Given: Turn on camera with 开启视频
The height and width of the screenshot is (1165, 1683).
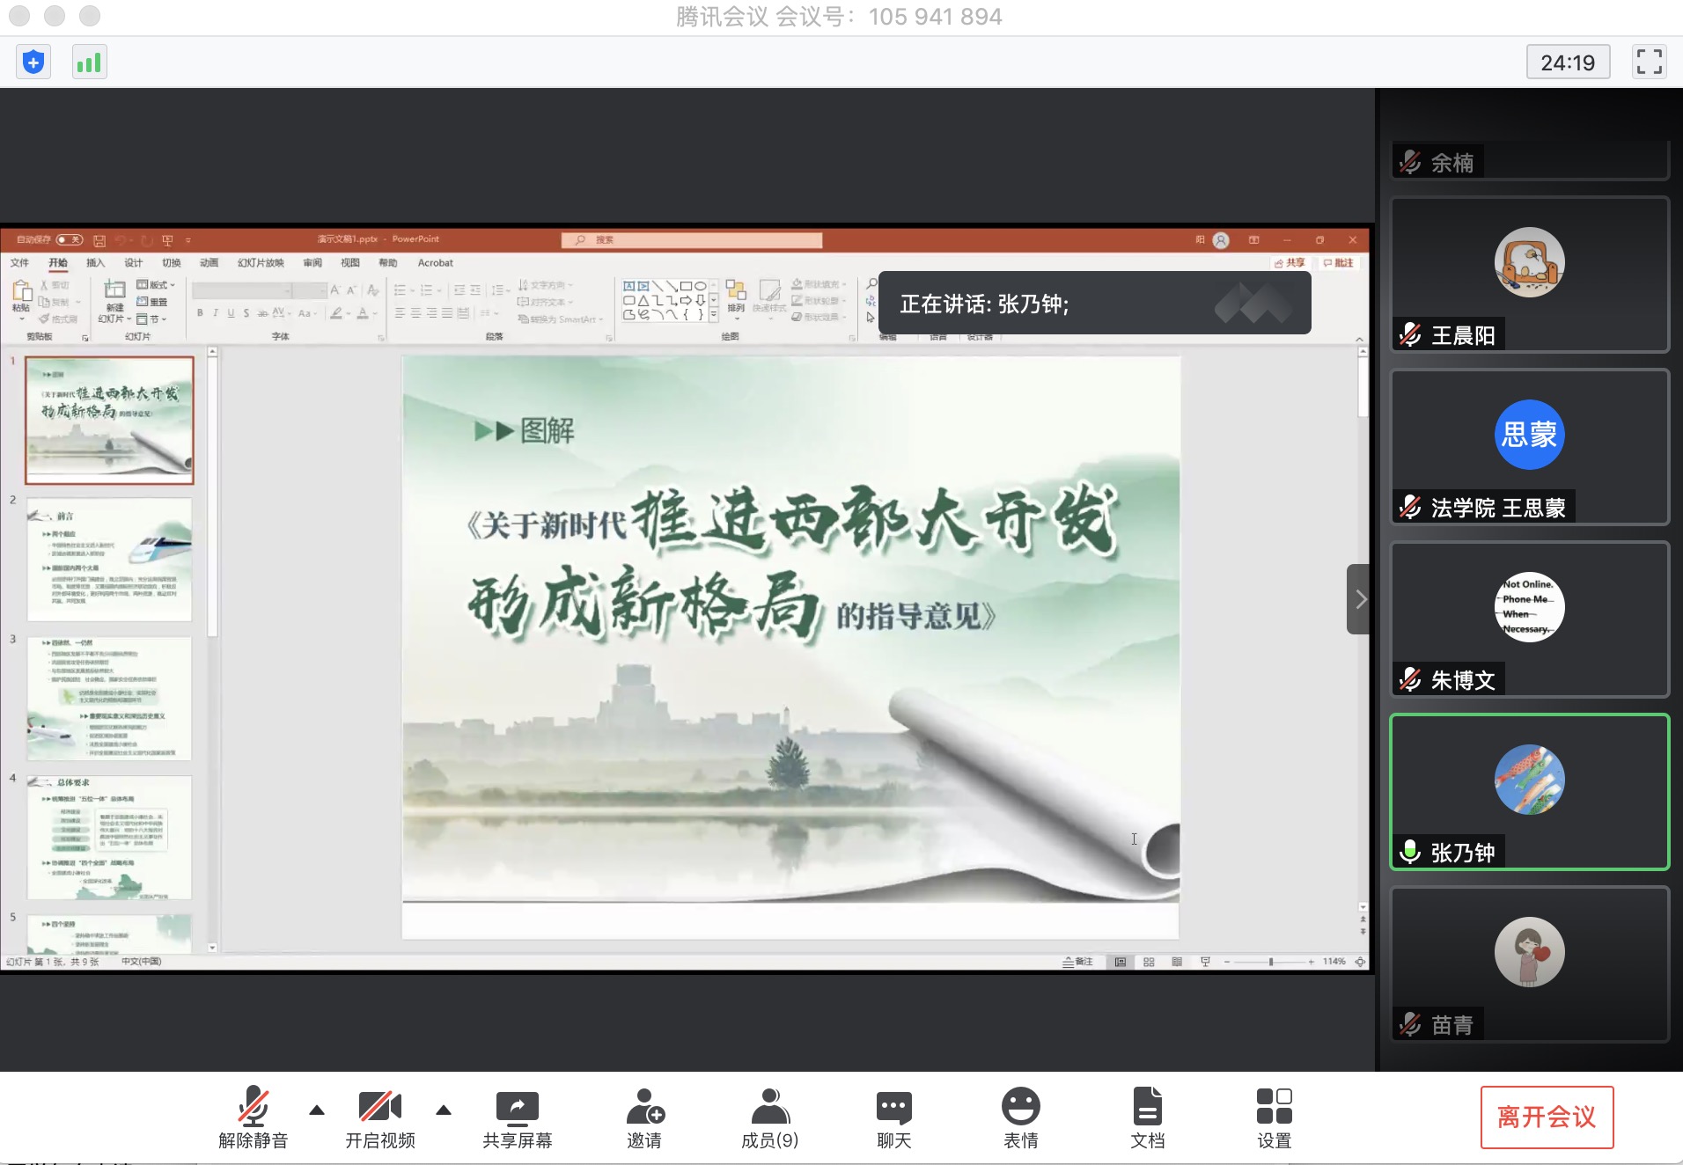Looking at the screenshot, I should coord(379,1117).
